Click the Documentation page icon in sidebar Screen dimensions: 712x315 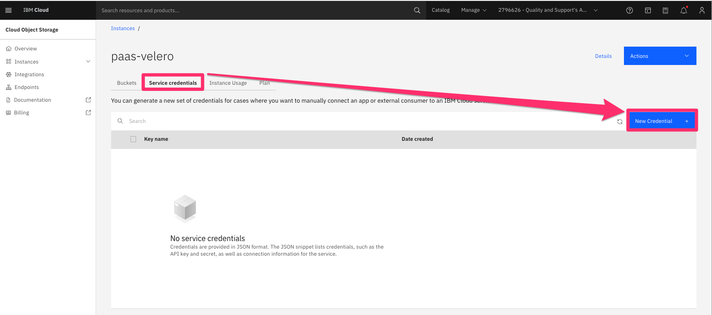coord(8,100)
